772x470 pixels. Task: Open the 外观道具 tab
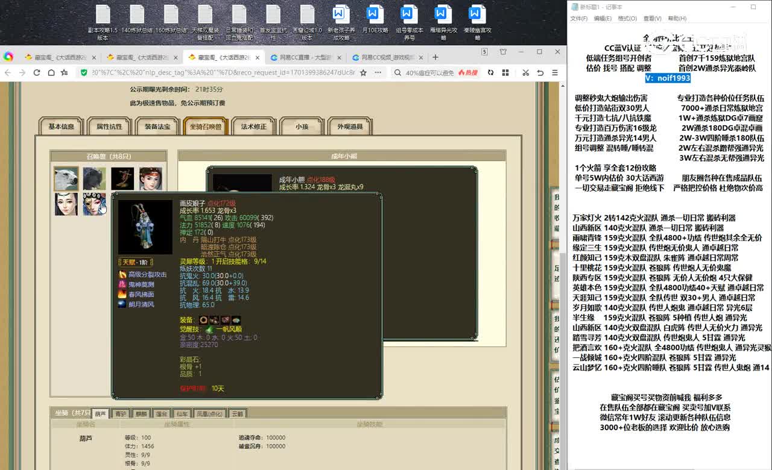tap(350, 127)
